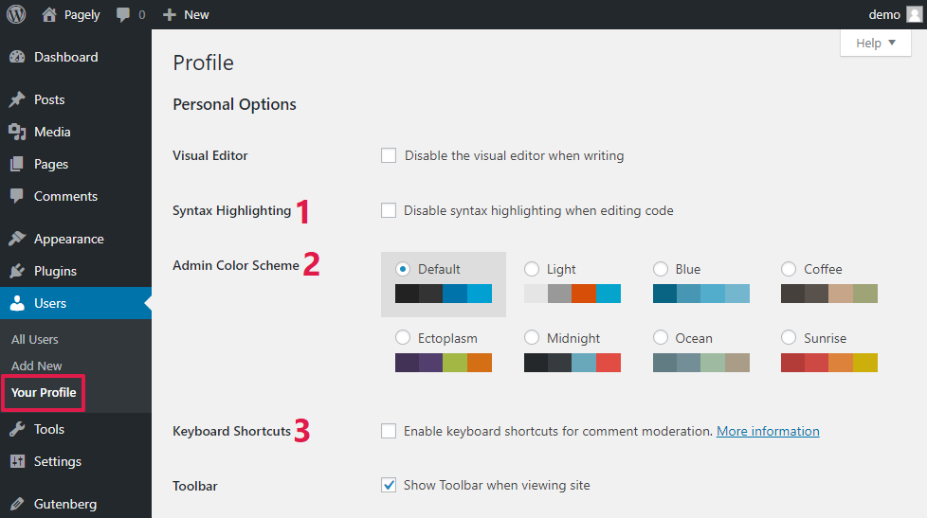Uncheck Show Toolbar when viewing site
The height and width of the screenshot is (518, 927).
389,485
